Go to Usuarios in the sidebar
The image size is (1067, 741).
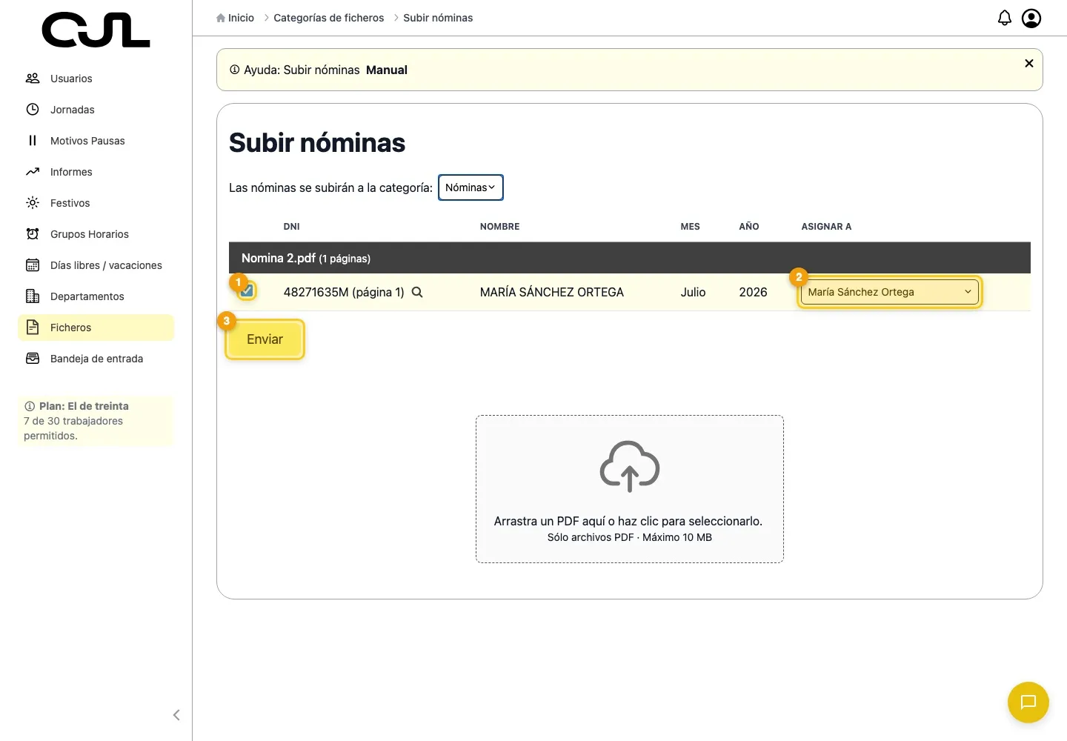pyautogui.click(x=96, y=79)
